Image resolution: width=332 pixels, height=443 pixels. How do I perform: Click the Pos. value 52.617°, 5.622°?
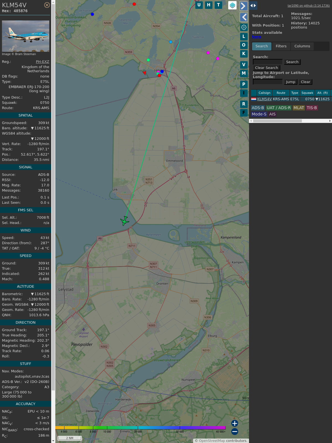35,154
